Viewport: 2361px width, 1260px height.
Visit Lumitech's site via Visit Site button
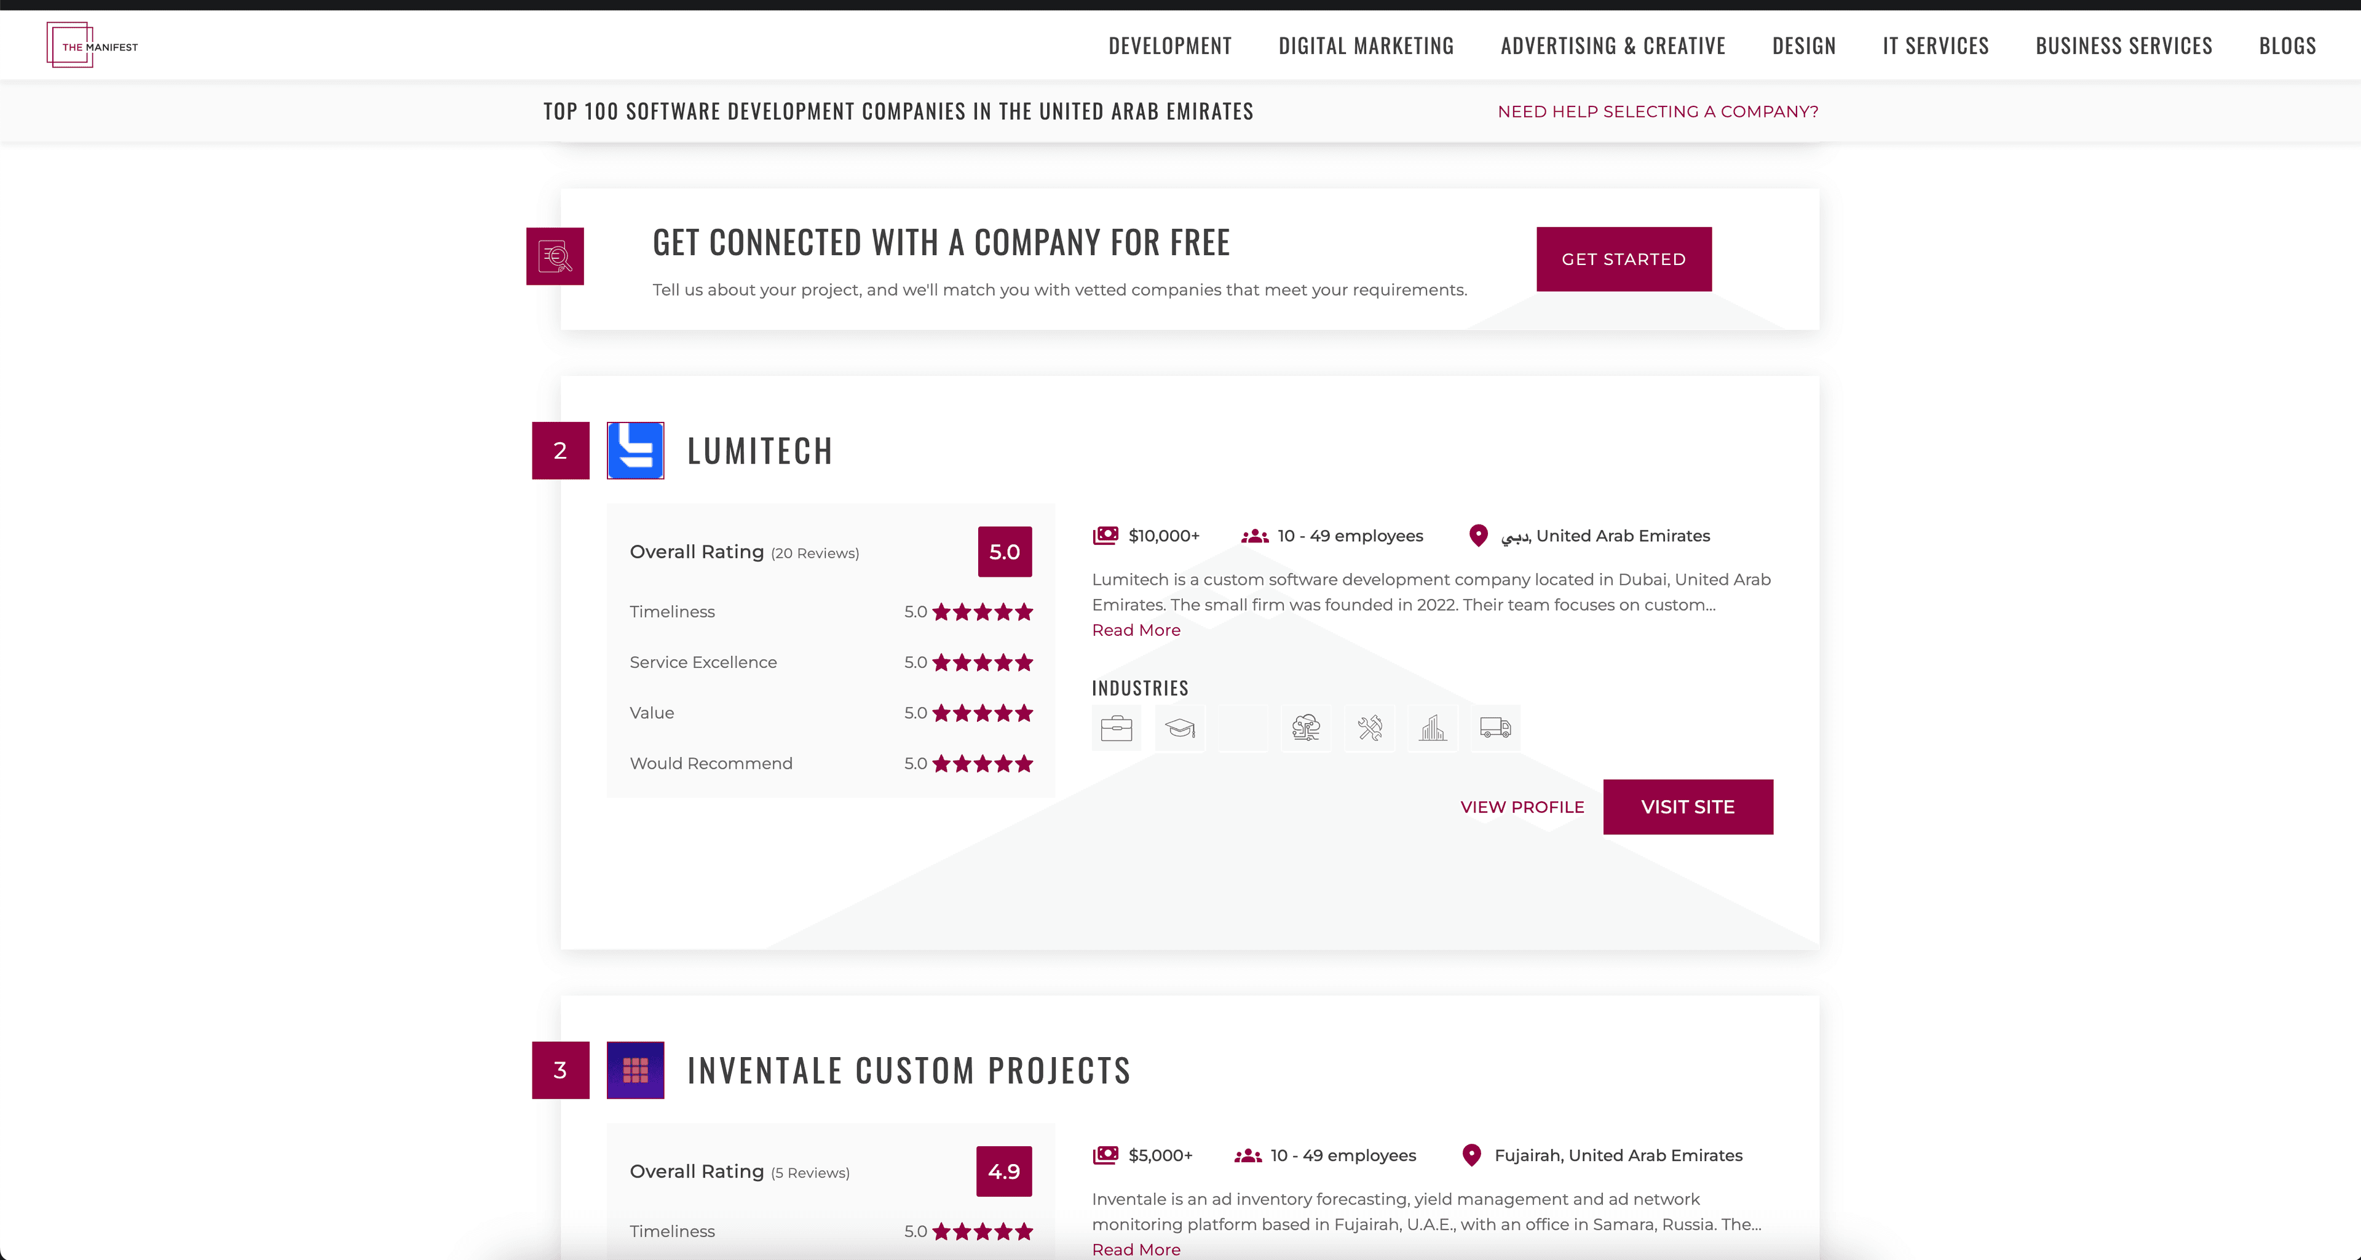point(1687,806)
